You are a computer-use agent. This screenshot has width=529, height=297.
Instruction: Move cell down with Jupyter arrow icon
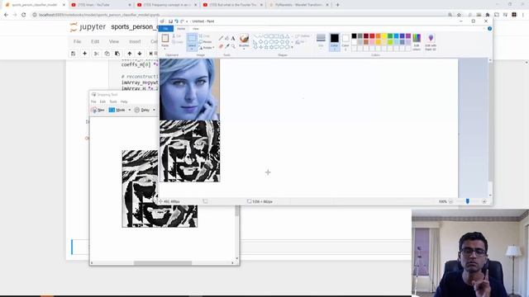(x=140, y=54)
